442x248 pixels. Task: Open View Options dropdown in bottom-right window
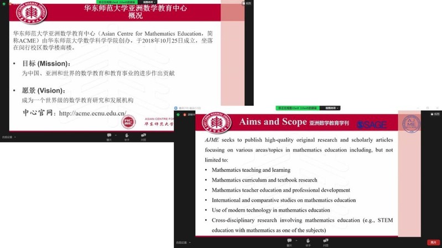click(331, 108)
